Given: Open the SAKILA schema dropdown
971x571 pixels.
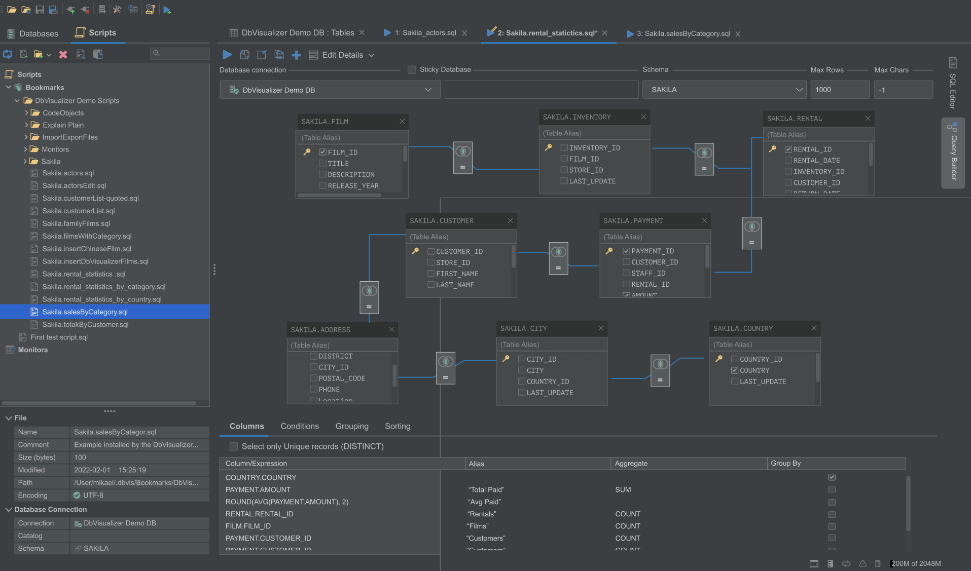Looking at the screenshot, I should point(724,90).
